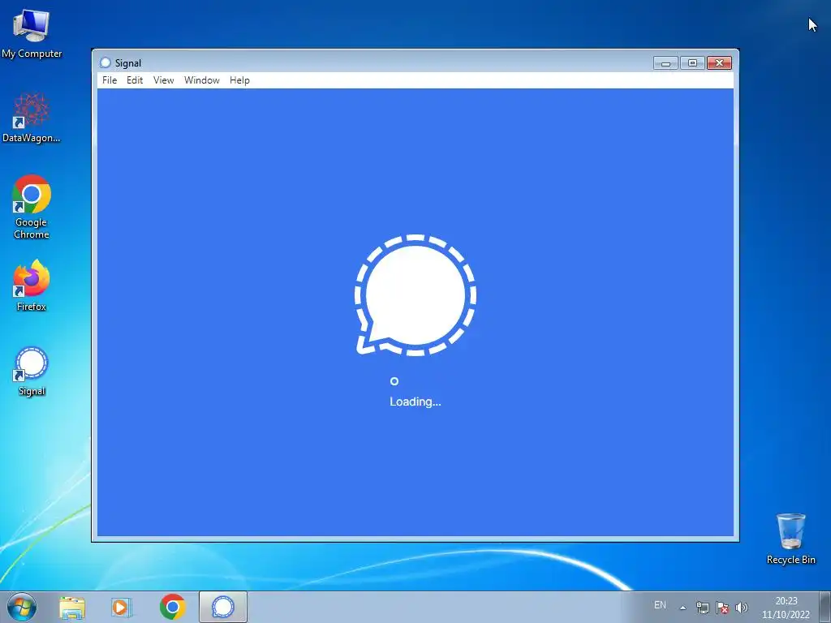Screen dimensions: 831x623
Task: Minimize the Signal window
Action: pyautogui.click(x=665, y=63)
